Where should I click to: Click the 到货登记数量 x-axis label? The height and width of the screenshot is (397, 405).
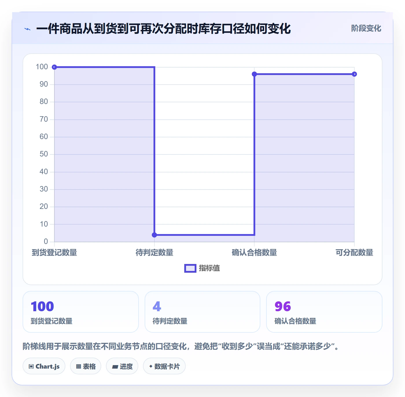coord(54,252)
